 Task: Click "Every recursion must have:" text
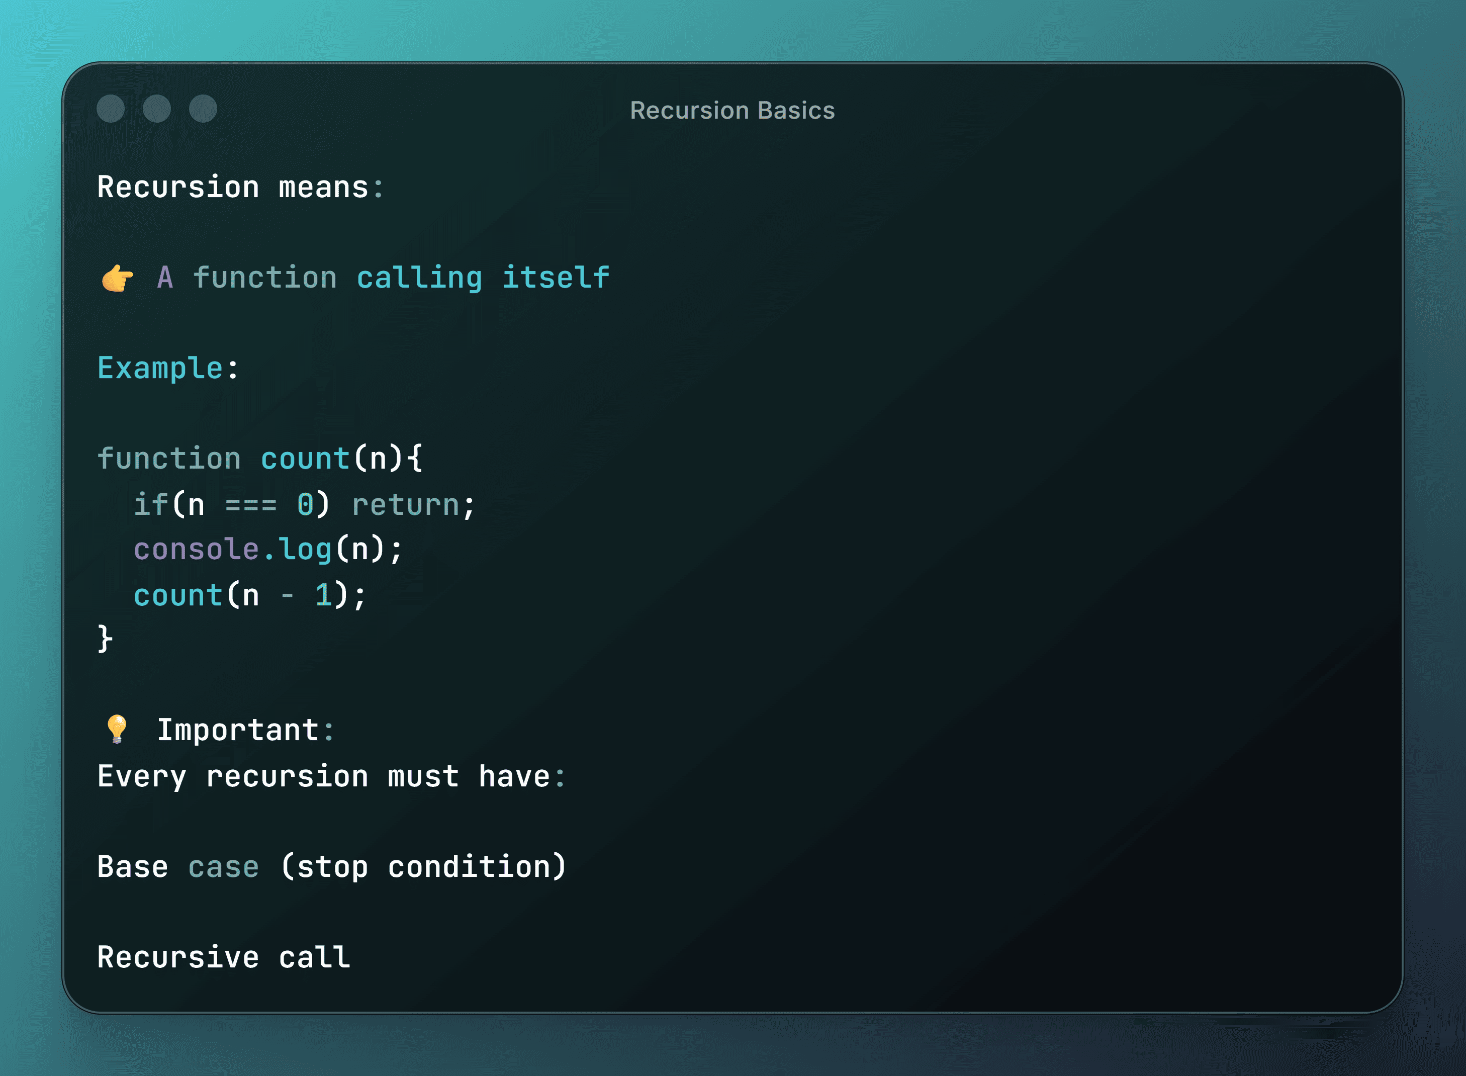[x=331, y=776]
